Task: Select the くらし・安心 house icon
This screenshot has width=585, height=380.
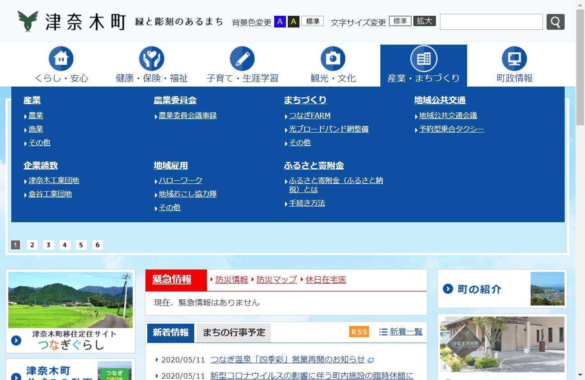Action: tap(61, 58)
